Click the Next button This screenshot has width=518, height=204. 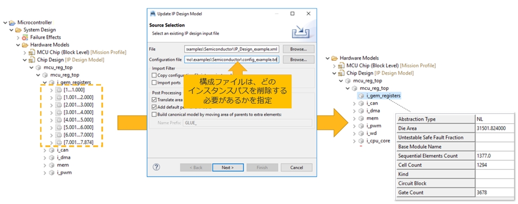tap(228, 167)
